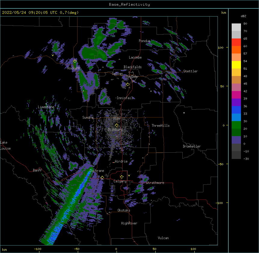Click the Airdrie label
The image size is (259, 253).
pos(121,161)
